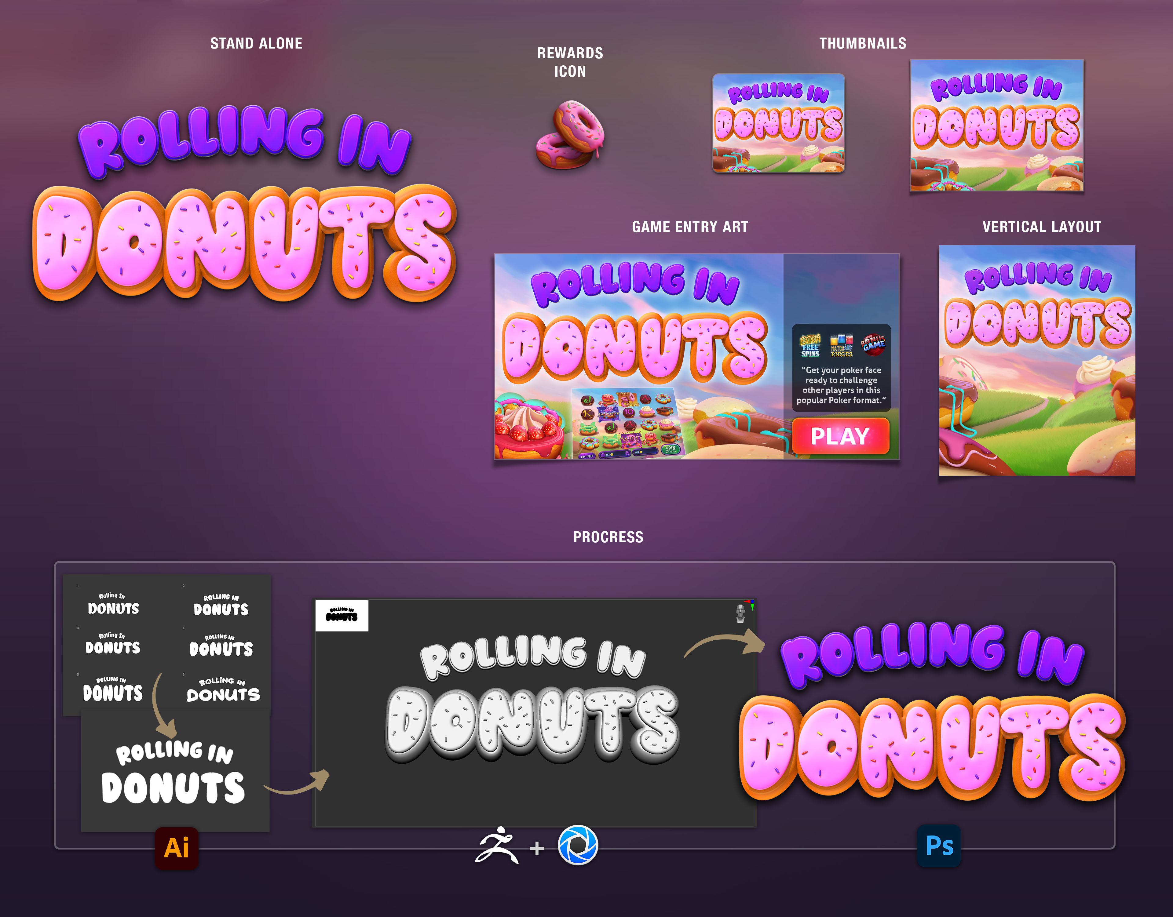Click the poker face quote text box
Screen dimensions: 1173x917
click(x=841, y=385)
